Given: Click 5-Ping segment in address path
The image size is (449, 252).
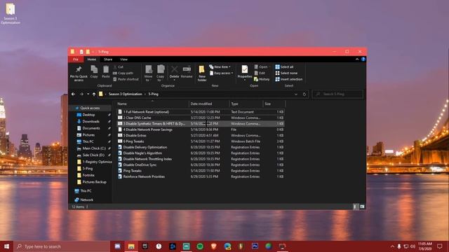Looking at the screenshot, I should point(153,94).
